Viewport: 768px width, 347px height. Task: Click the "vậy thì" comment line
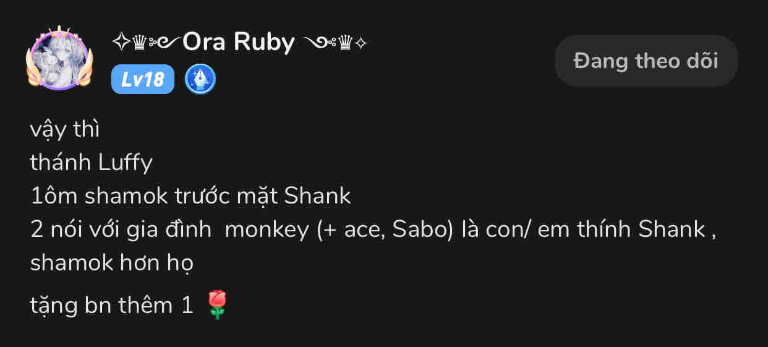click(64, 129)
